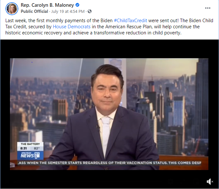Viewport: 219px width, 189px height.
Task: Click the scrolling vaccination news ticker
Action: coord(110,163)
